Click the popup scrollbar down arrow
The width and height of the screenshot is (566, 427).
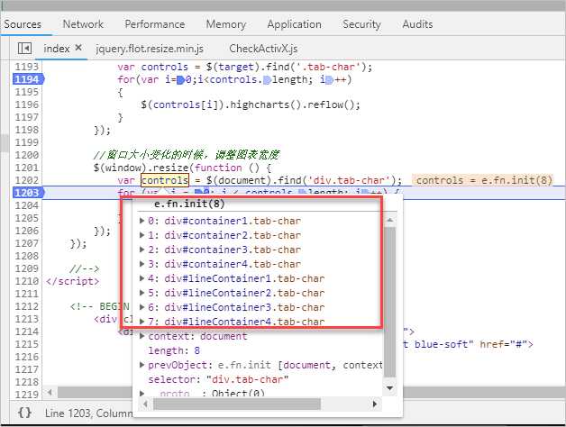(390, 388)
